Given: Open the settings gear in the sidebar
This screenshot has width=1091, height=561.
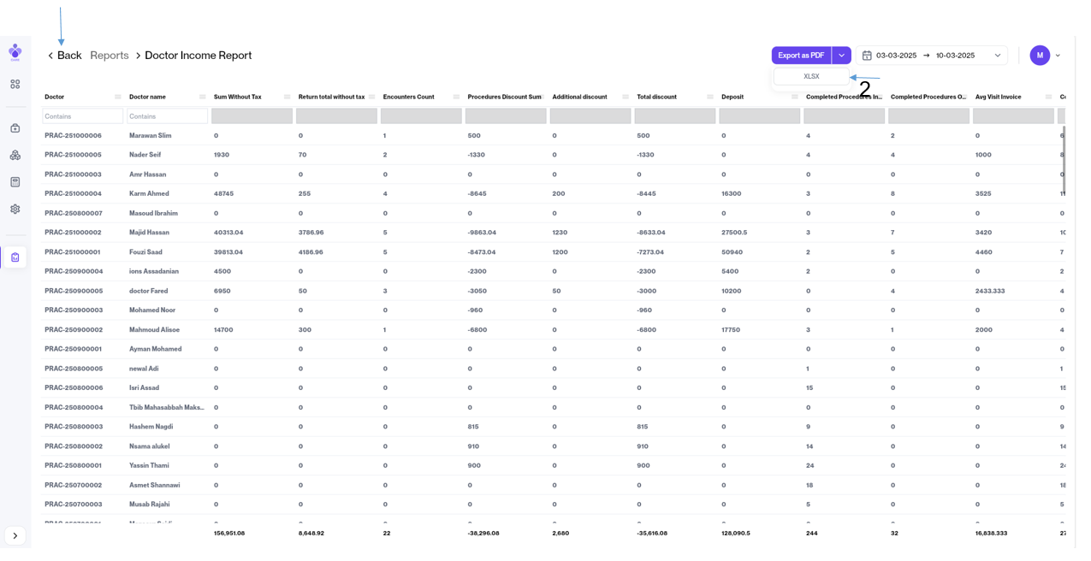Looking at the screenshot, I should [x=15, y=210].
